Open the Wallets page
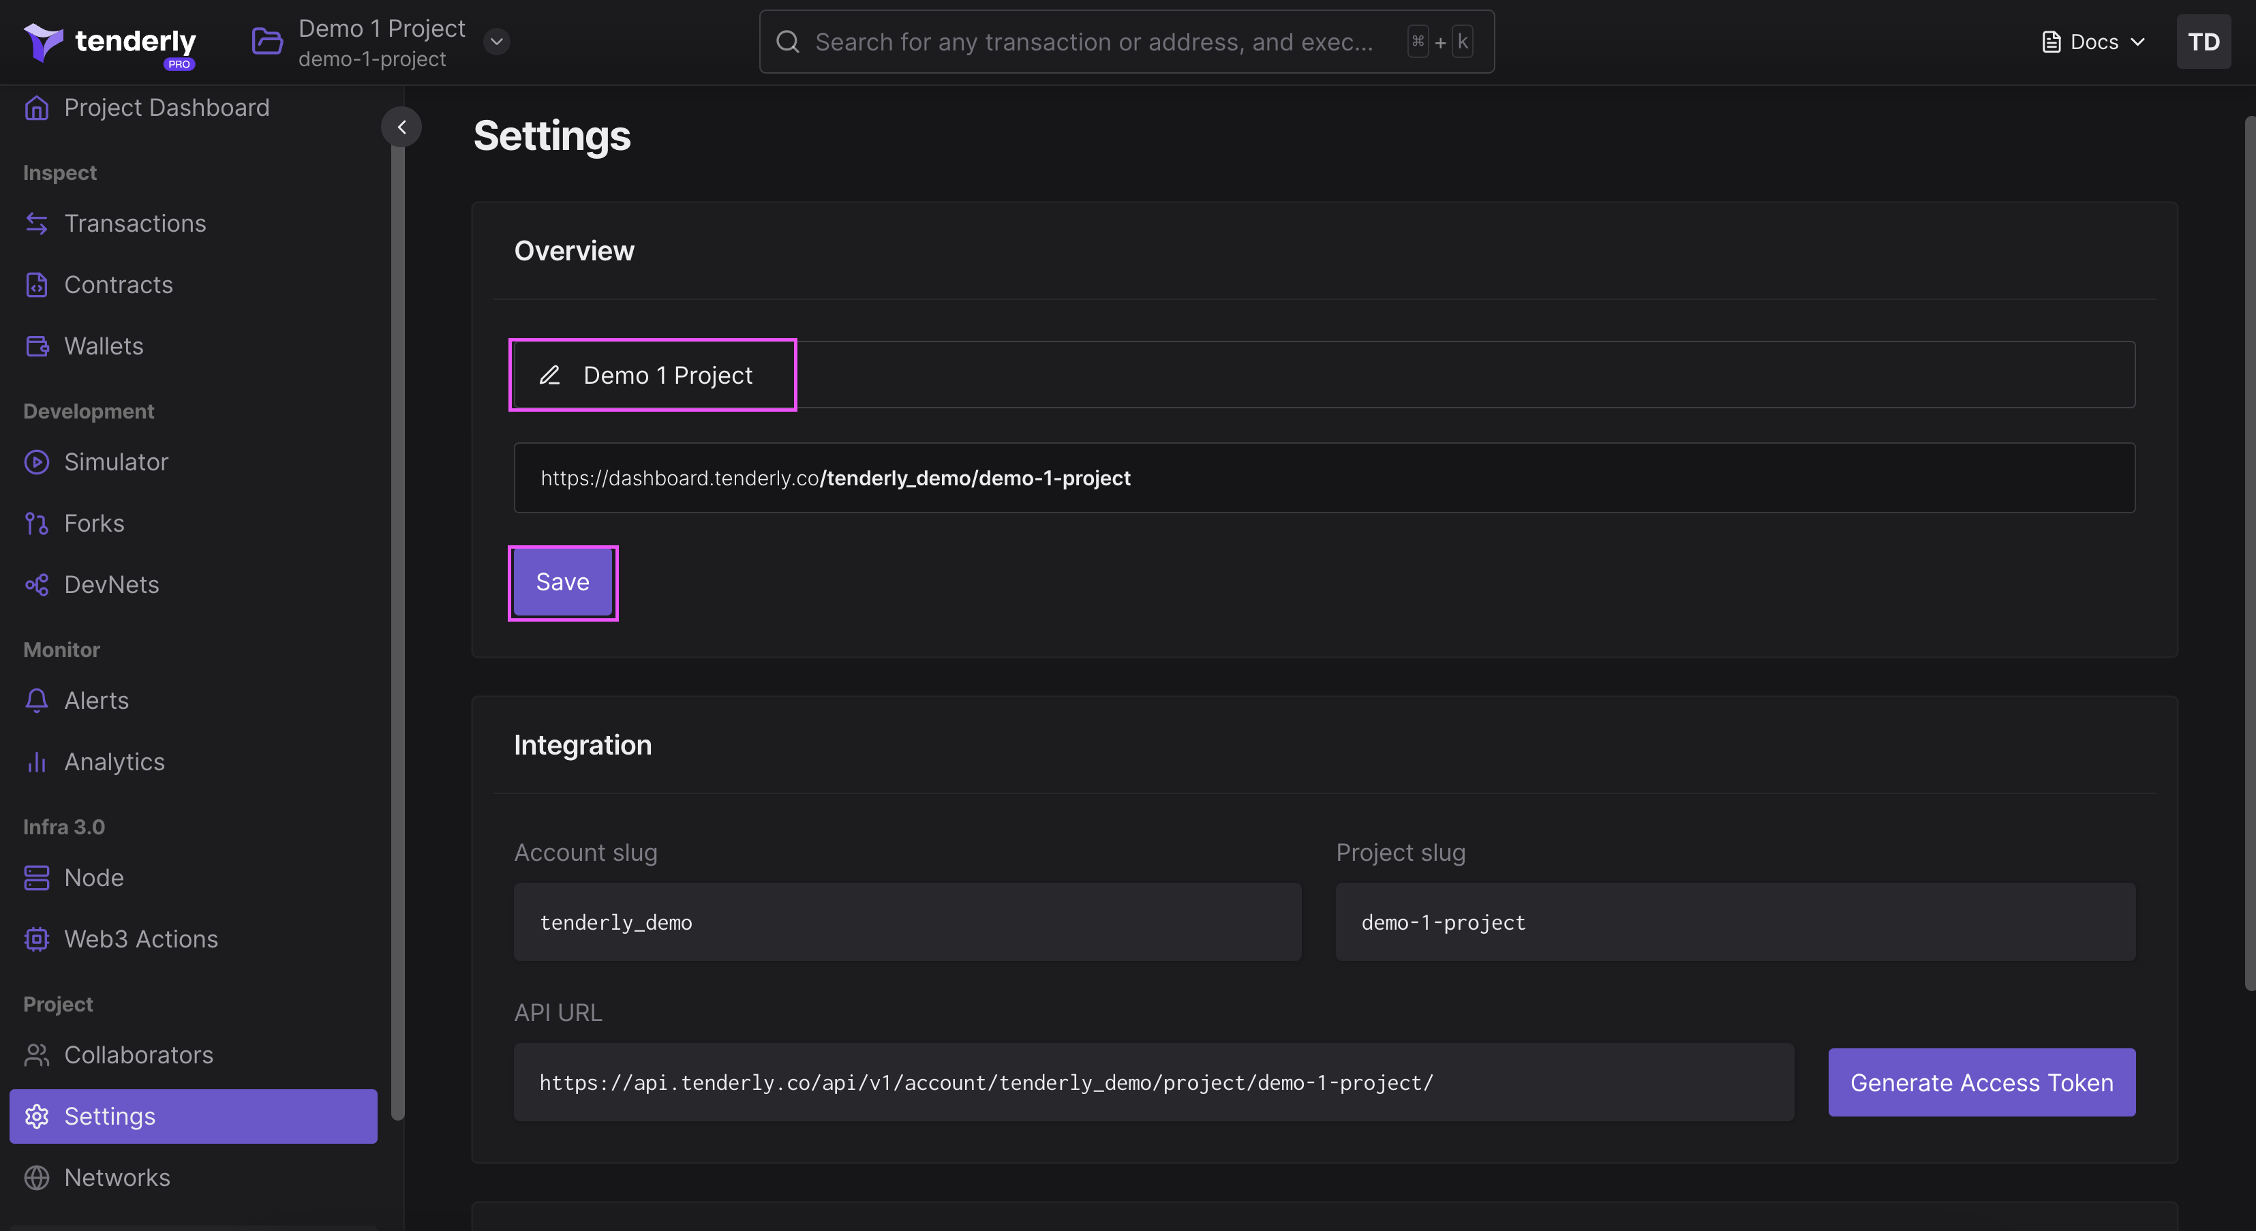 point(104,346)
